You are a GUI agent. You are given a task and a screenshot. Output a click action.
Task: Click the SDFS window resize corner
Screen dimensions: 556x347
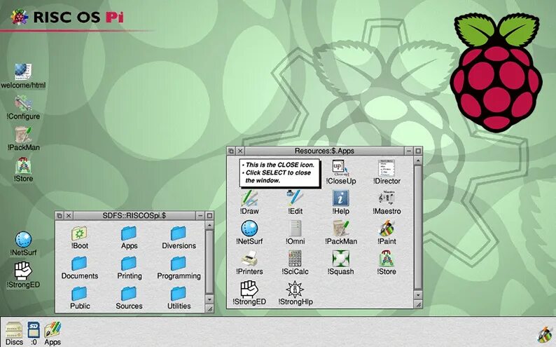209,308
